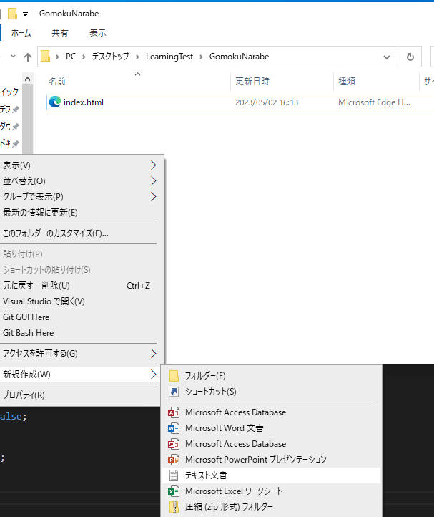Click Microsoft PowerPoint プレゼンテーション icon
434x517 pixels.
pyautogui.click(x=174, y=459)
